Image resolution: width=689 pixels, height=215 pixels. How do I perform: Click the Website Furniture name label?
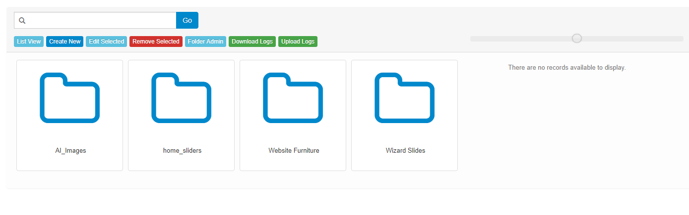click(294, 151)
